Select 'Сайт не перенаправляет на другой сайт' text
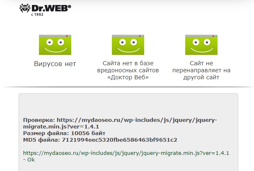The height and width of the screenshot is (171, 254). pyautogui.click(x=201, y=70)
